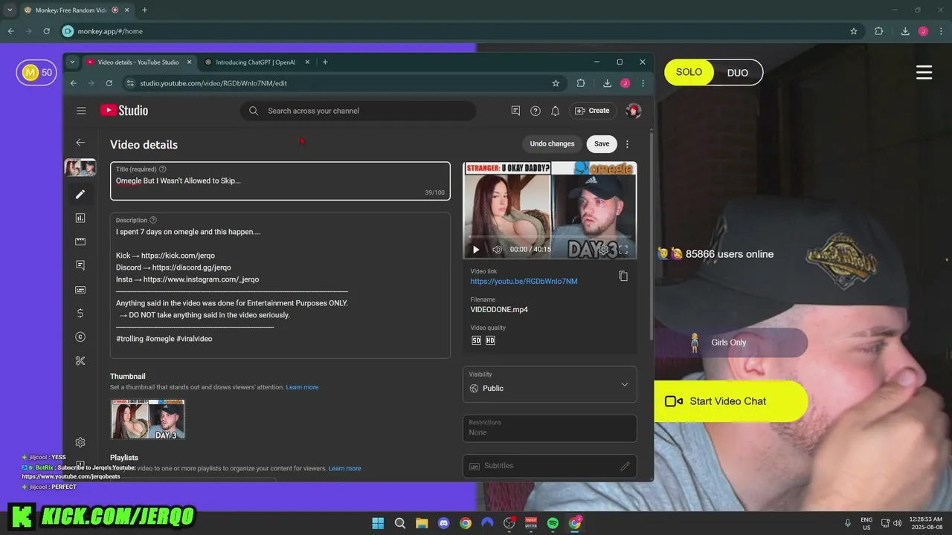Viewport: 952px width, 535px height.
Task: Expand the Visibility Public dropdown
Action: (550, 384)
